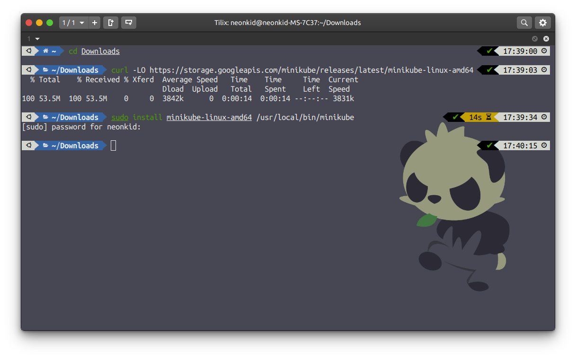
Task: Click the Downloads argument in cd command
Action: pyautogui.click(x=100, y=51)
